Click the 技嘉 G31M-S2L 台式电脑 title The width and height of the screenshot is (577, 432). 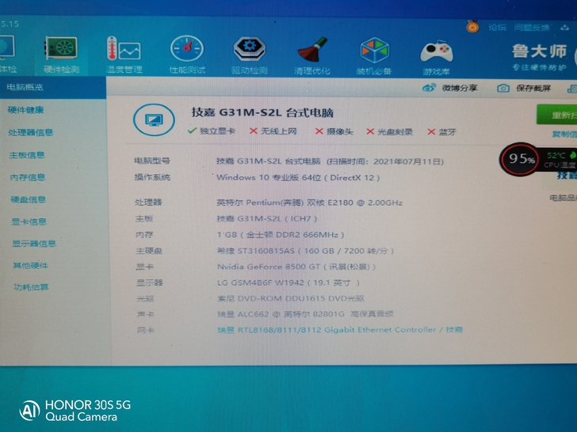[262, 112]
